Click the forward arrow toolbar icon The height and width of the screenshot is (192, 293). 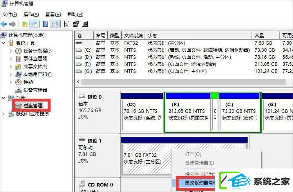tap(12, 24)
